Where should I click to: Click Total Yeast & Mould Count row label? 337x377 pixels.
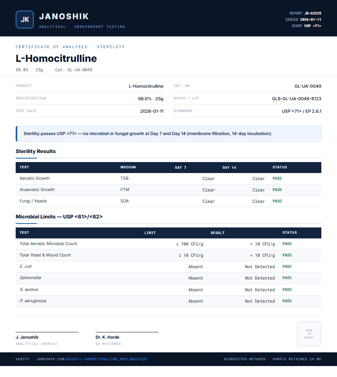coord(45,255)
